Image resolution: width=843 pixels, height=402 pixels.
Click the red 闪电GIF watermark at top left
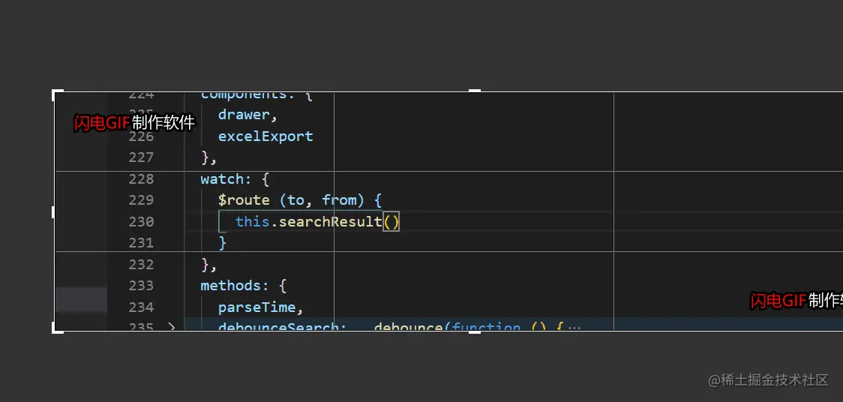tap(102, 124)
